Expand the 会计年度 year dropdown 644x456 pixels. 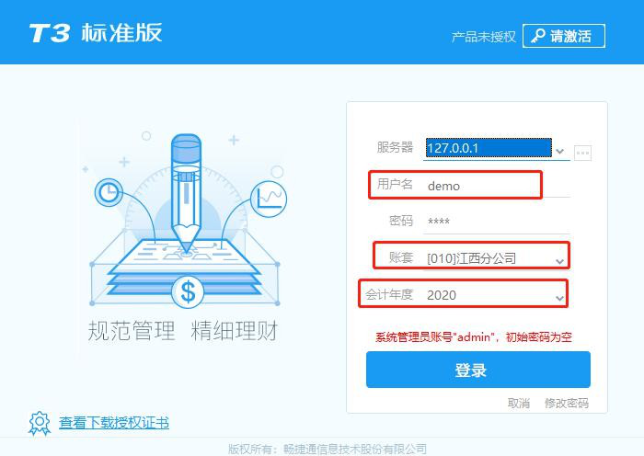(x=559, y=298)
